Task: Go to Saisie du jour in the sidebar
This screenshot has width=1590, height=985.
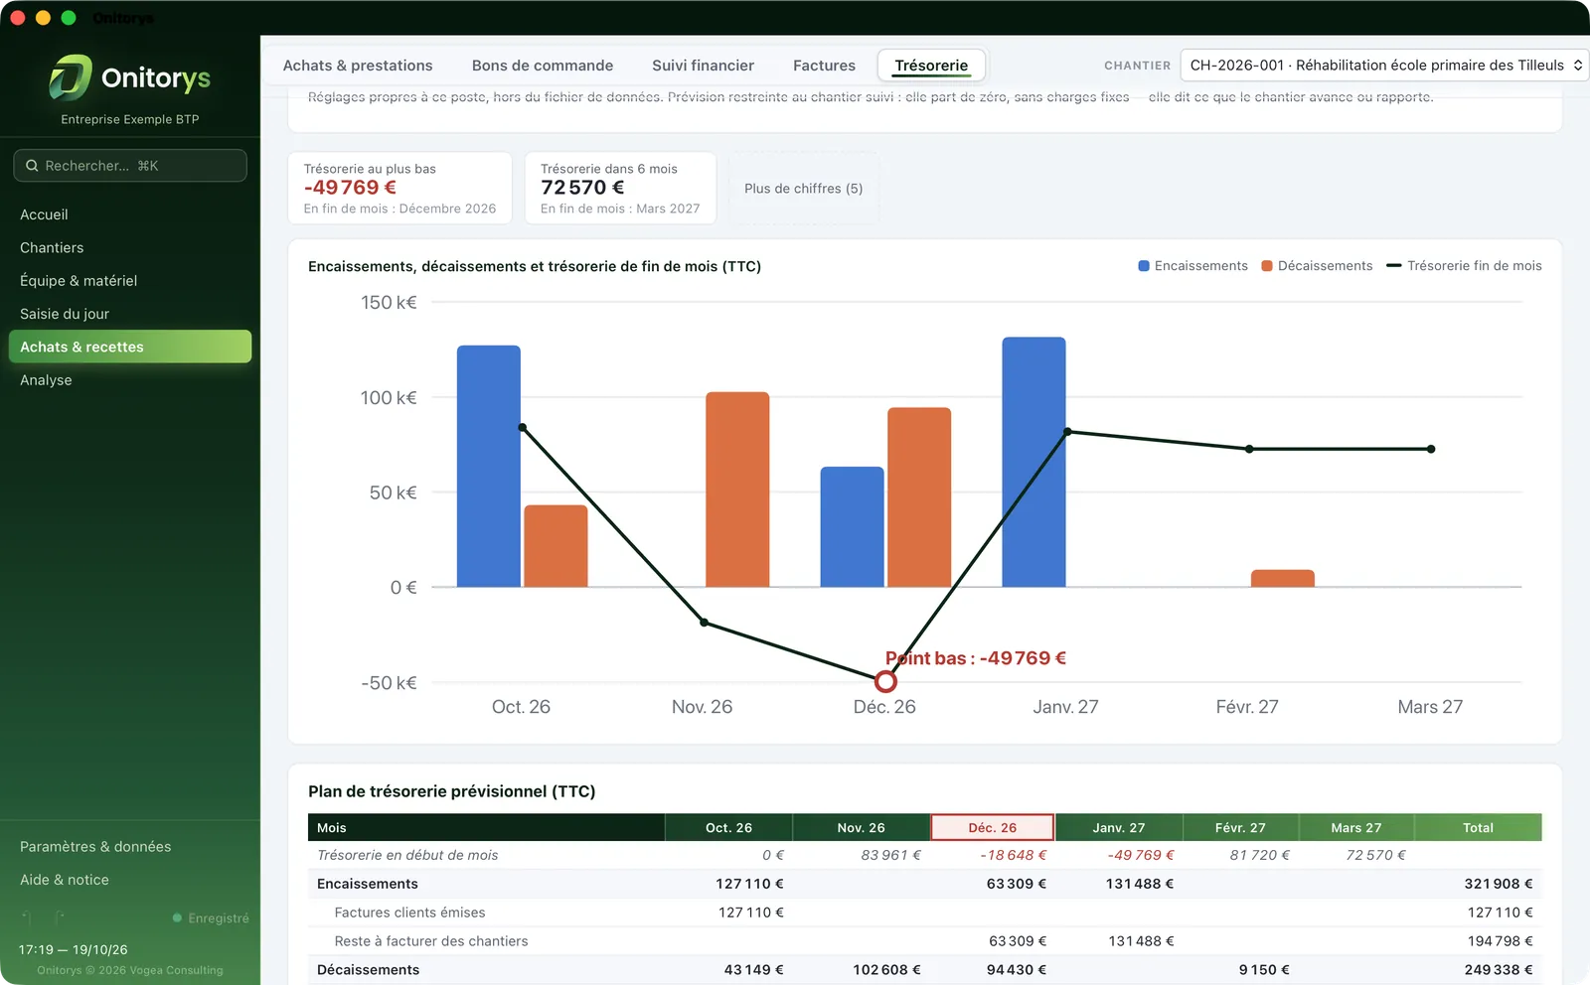Action: point(65,314)
